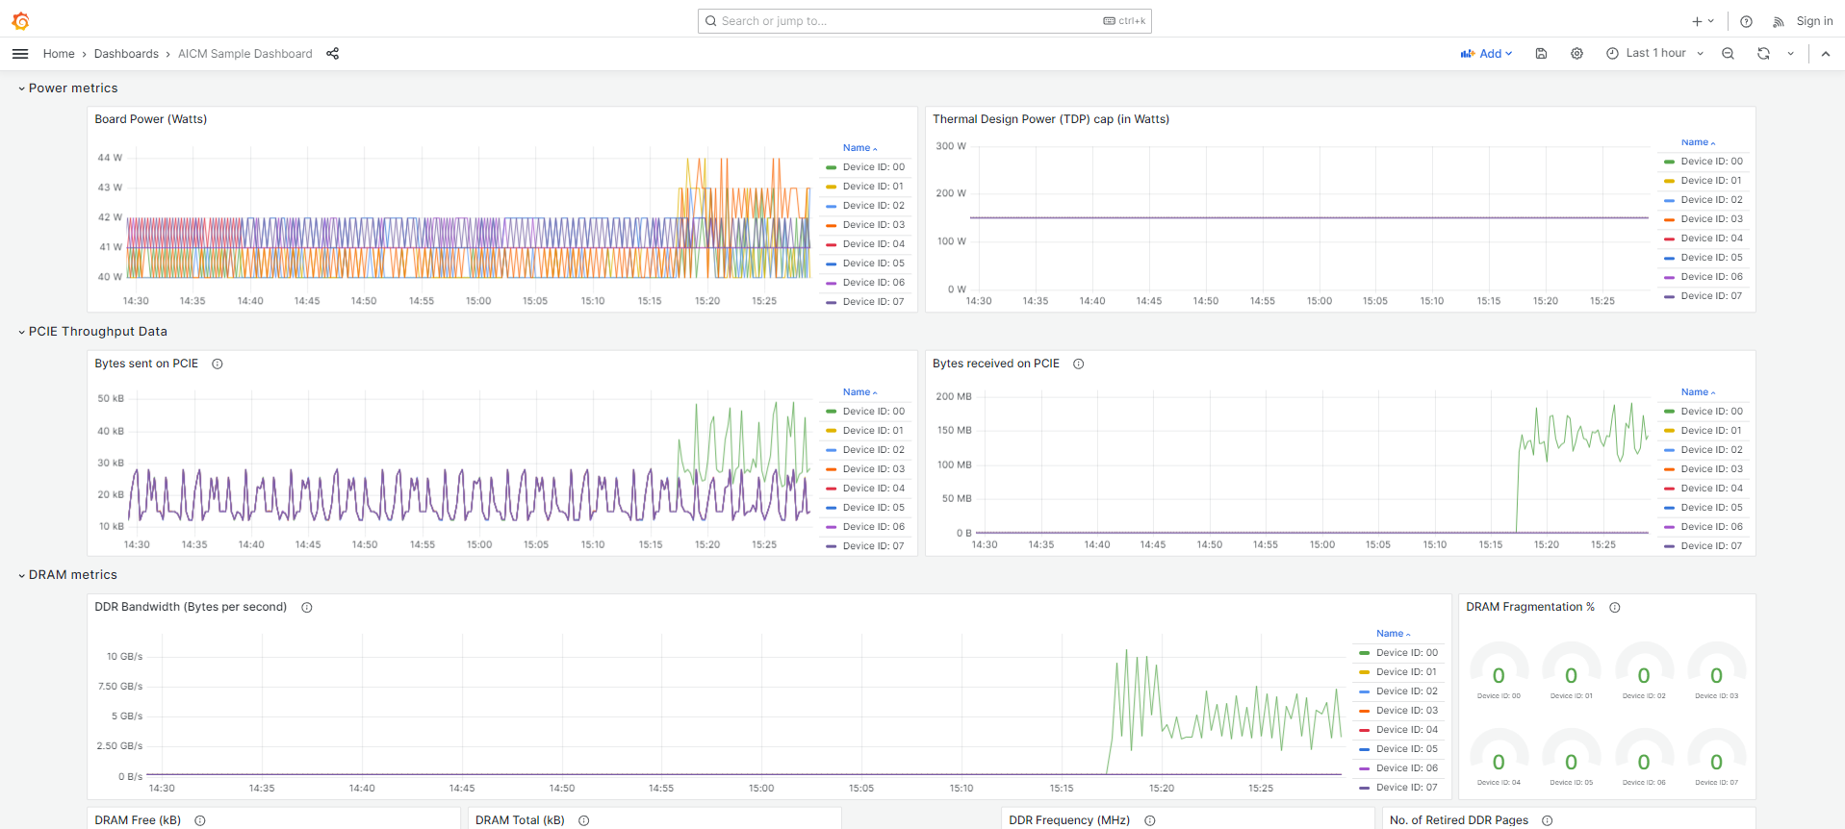
Task: Zoom out the time range
Action: (1728, 54)
